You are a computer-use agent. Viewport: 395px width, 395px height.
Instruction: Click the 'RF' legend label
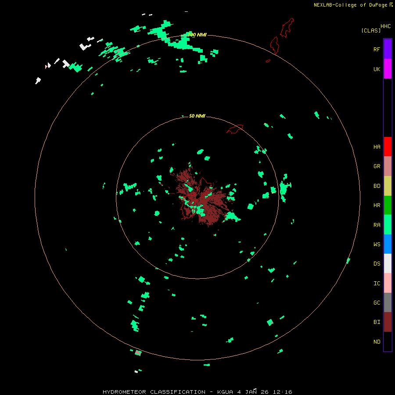[377, 49]
